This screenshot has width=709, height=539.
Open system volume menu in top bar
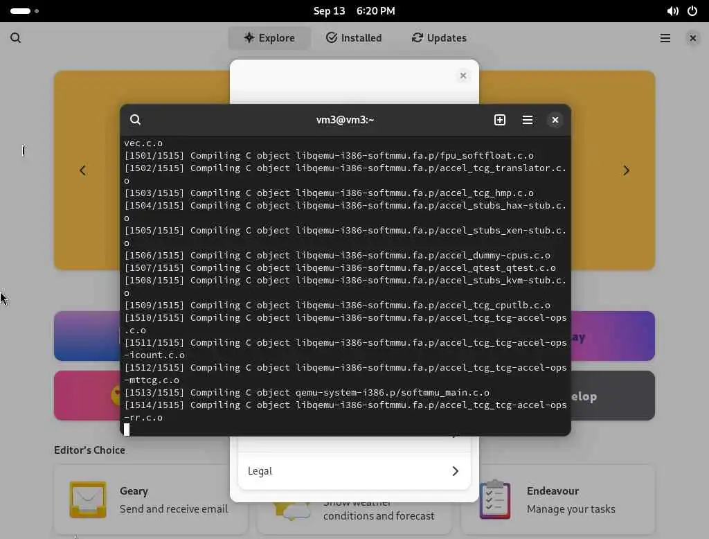click(672, 11)
